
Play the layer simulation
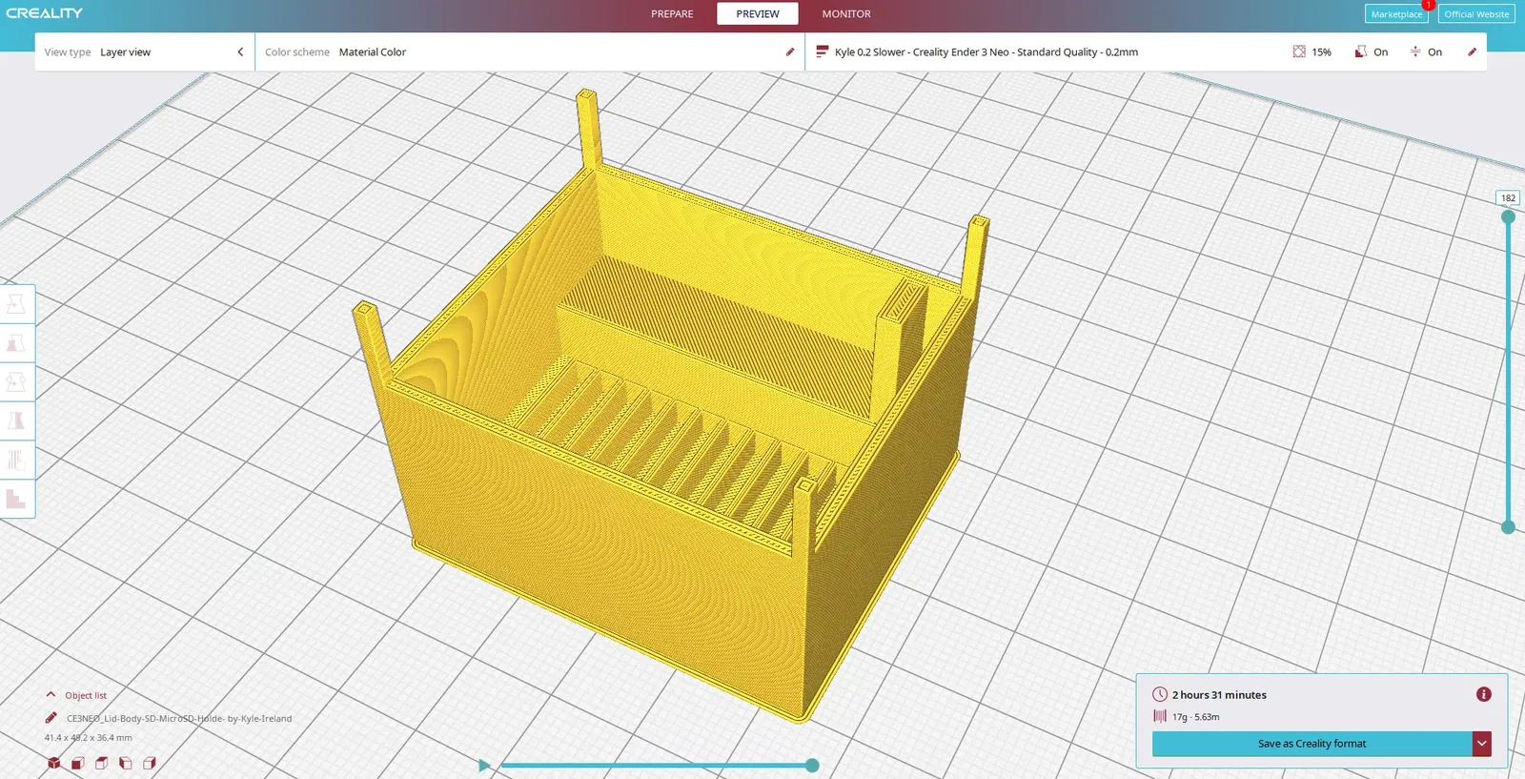[x=484, y=765]
